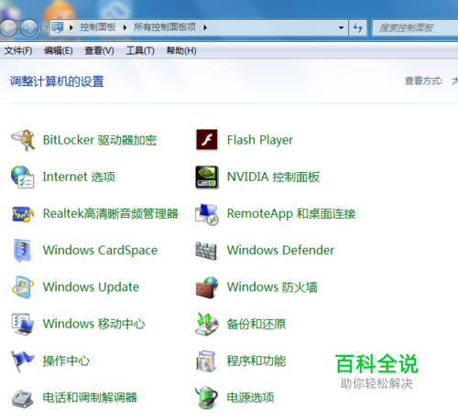Open the Realtek高清晰音频管理器 link
Viewport: 458px width, 419px height.
click(x=111, y=214)
